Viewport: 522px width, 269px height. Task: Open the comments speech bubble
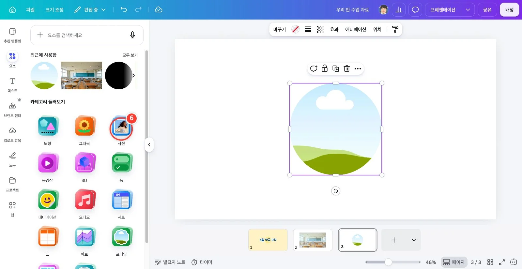(x=415, y=10)
